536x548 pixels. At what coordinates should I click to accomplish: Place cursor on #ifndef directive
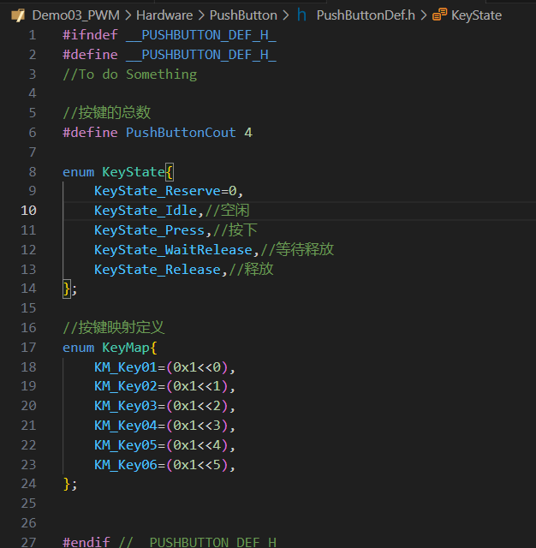90,35
